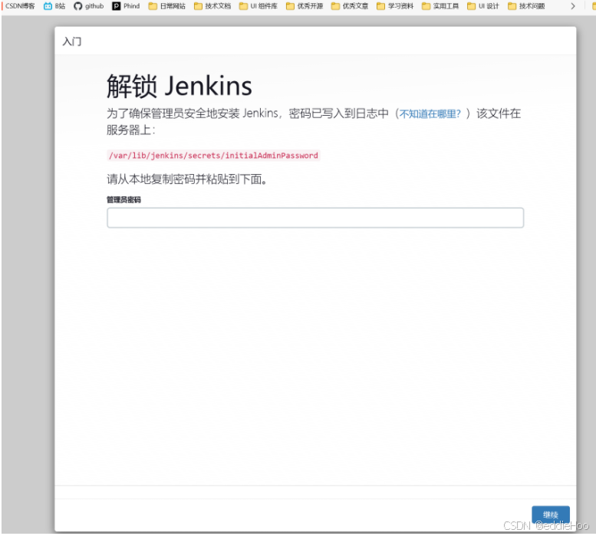Open the UI 设计 bookmark folder

click(482, 6)
